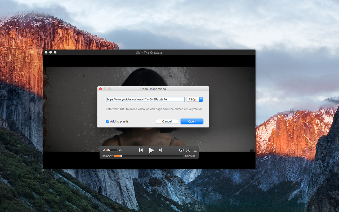This screenshot has height=212, width=339.
Task: Close the Open Online Video dialog
Action: (x=100, y=89)
